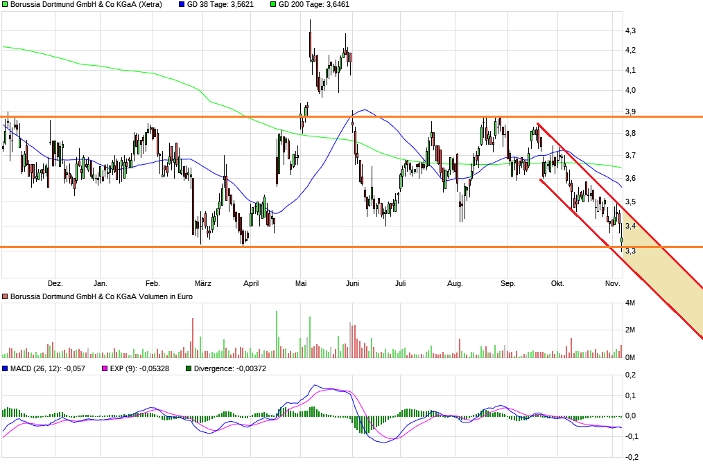
Task: Click the red Volumen legend swatch
Action: coord(5,296)
